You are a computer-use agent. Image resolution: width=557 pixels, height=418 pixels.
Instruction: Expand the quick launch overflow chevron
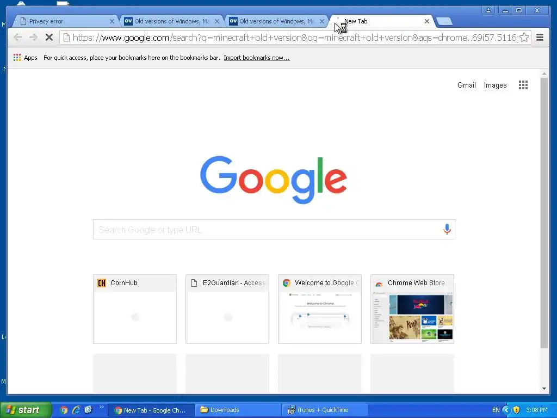coord(101,407)
